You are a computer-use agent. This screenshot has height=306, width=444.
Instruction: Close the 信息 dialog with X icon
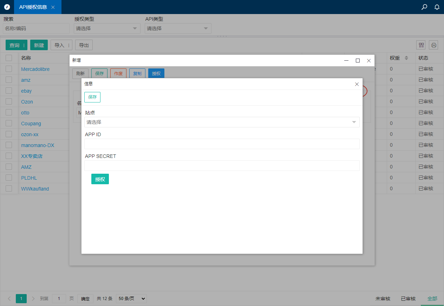tap(357, 84)
